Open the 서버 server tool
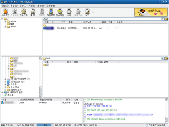 pos(69,12)
